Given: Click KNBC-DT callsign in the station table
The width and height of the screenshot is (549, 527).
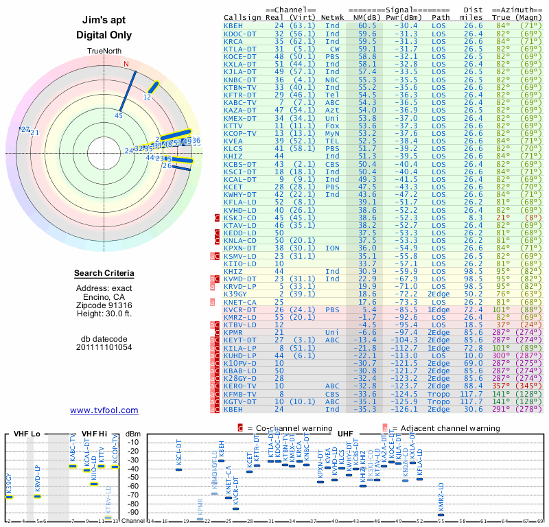Looking at the screenshot, I should point(240,80).
